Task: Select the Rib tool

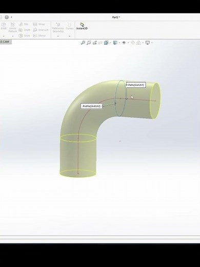Action: click(23, 24)
